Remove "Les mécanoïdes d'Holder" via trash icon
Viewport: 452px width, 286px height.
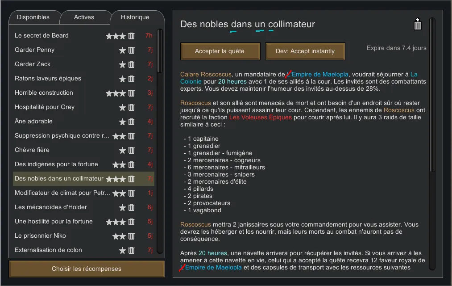[132, 207]
